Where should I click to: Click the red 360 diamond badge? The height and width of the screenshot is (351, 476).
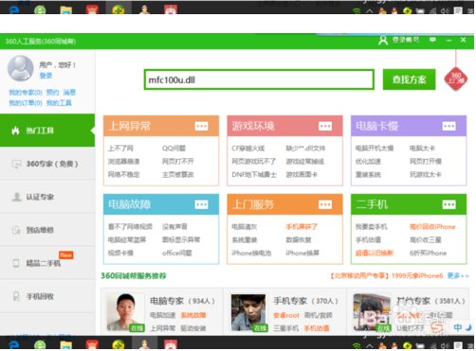point(456,79)
